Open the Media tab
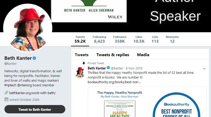The height and width of the screenshot is (117, 211). click(143, 55)
